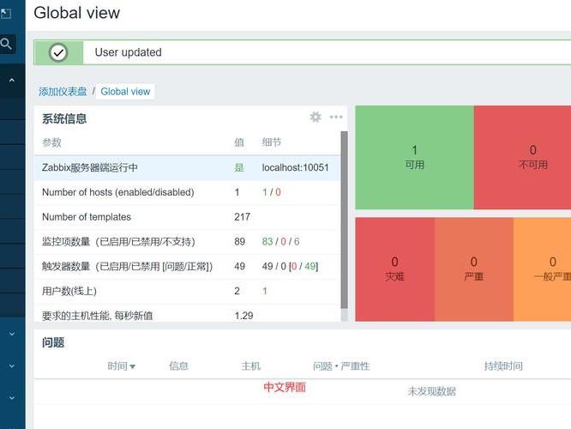Click the 监控项数量 row label
Viewport: 571px width, 429px height.
[118, 242]
